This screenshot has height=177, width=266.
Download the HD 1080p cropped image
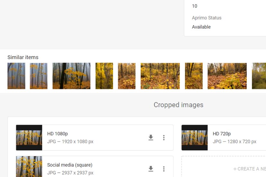pos(151,138)
